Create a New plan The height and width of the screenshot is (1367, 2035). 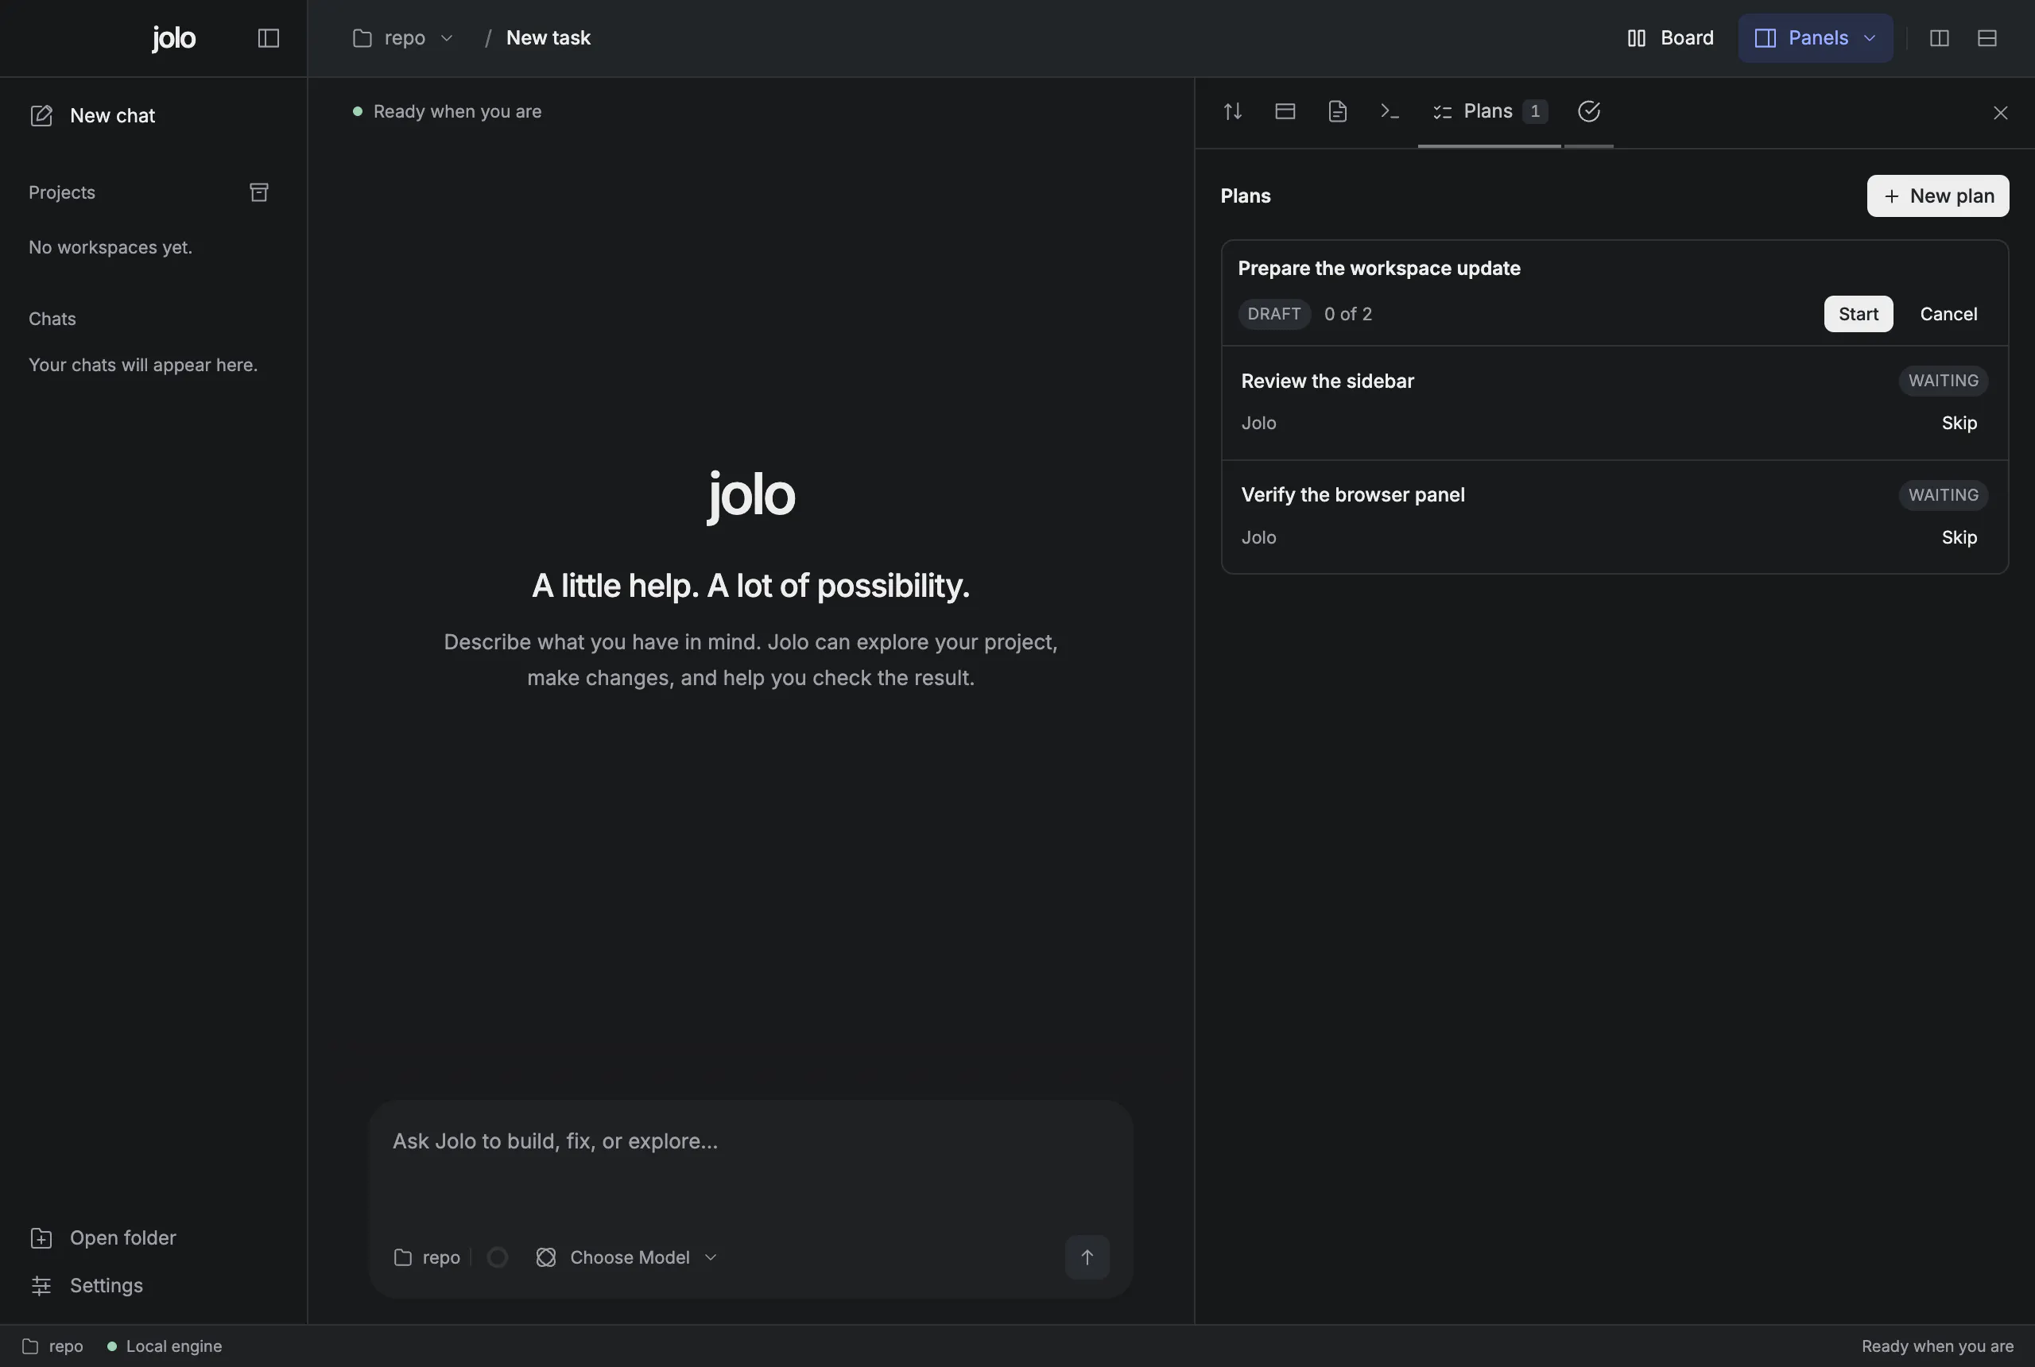tap(1937, 196)
